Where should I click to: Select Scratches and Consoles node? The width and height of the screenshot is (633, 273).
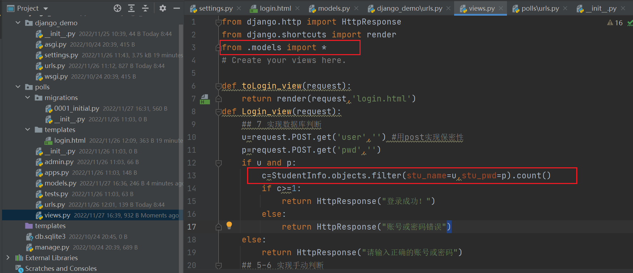(61, 268)
